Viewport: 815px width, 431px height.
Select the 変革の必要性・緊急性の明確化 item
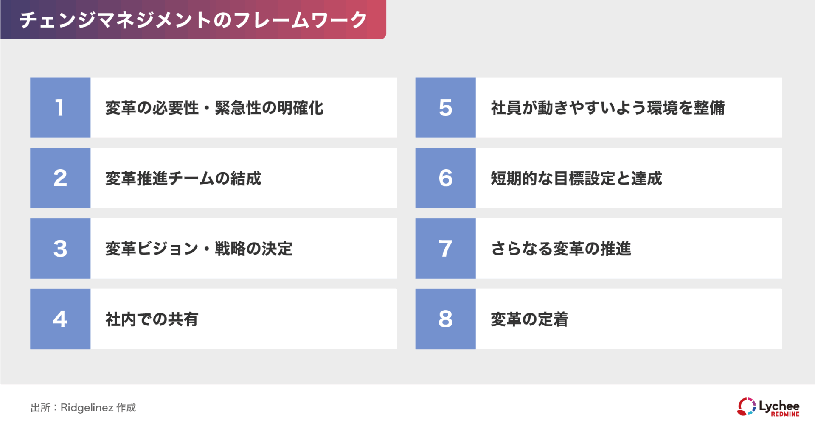(x=214, y=108)
